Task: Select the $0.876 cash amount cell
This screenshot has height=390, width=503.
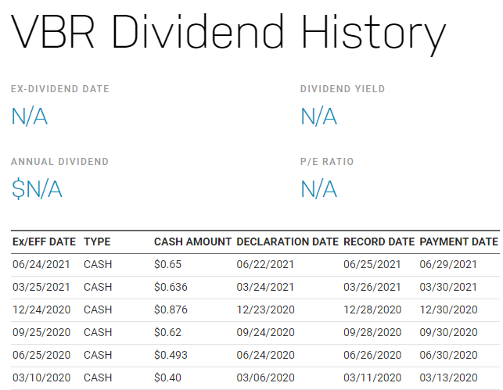Action: tap(171, 309)
